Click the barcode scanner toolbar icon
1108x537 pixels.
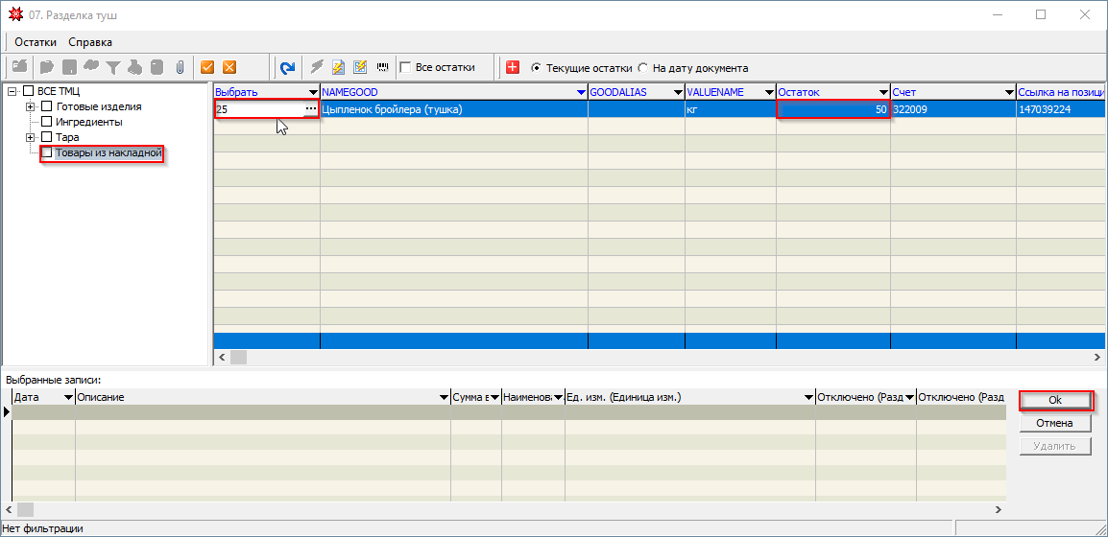click(x=382, y=67)
